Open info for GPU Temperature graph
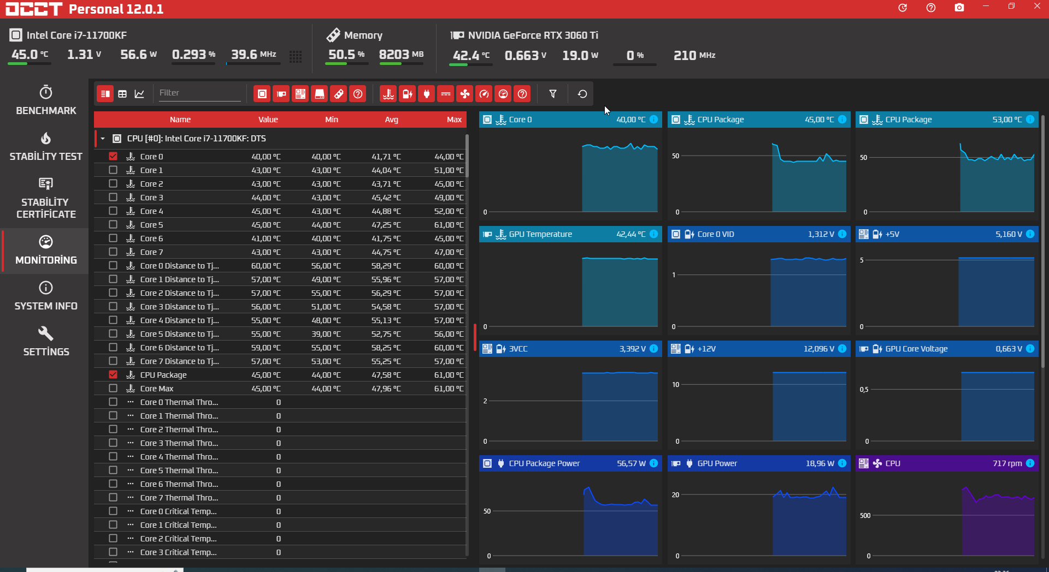Image resolution: width=1049 pixels, height=572 pixels. 653,234
